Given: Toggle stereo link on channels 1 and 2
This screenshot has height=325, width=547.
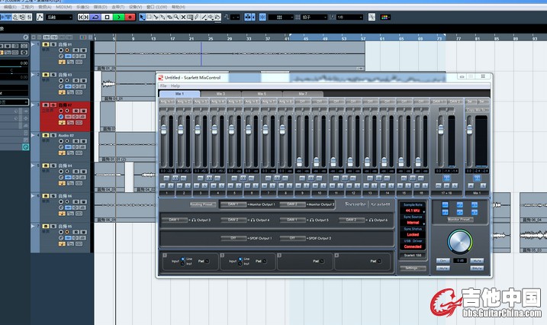Looking at the screenshot, I should (175, 179).
